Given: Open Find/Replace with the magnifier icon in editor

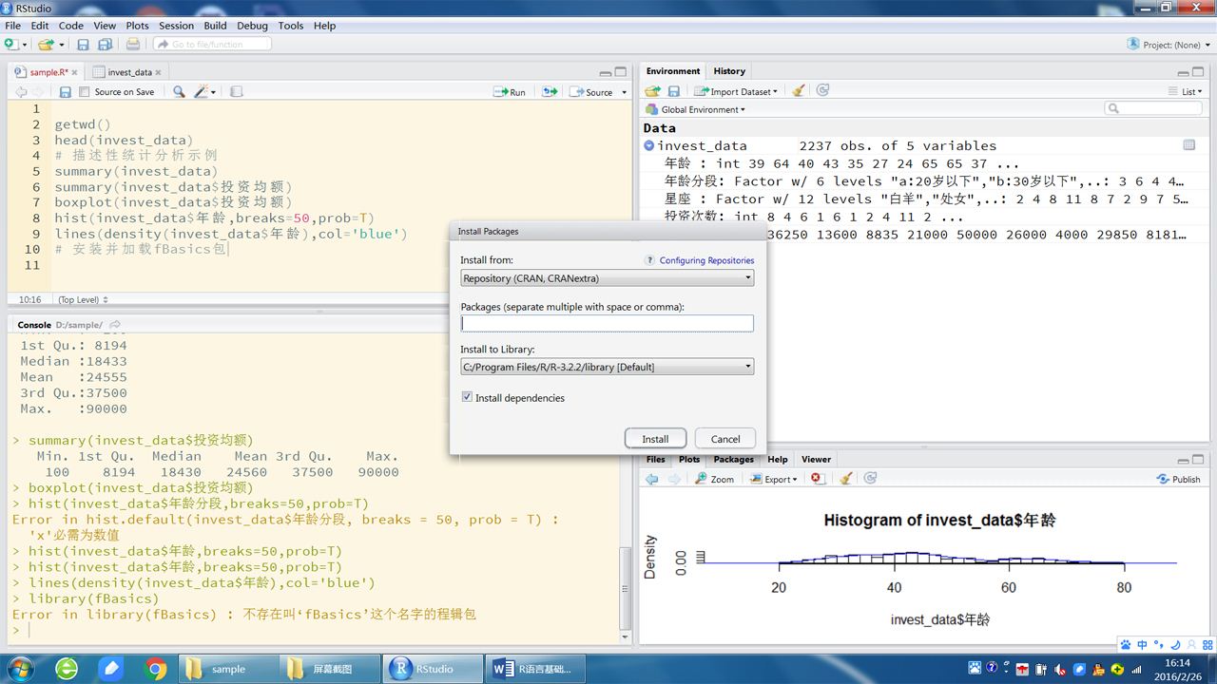Looking at the screenshot, I should (x=179, y=92).
